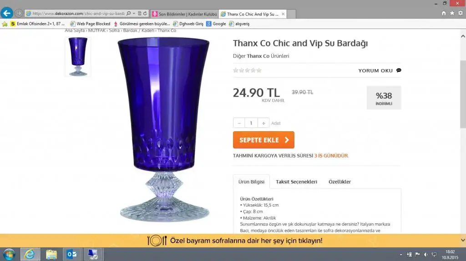Open the browser home icon
The image size is (466, 261).
(x=444, y=13)
